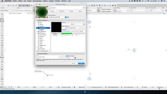Click the lower color intensity slider
This screenshot has height=94, width=167.
(x=67, y=35)
